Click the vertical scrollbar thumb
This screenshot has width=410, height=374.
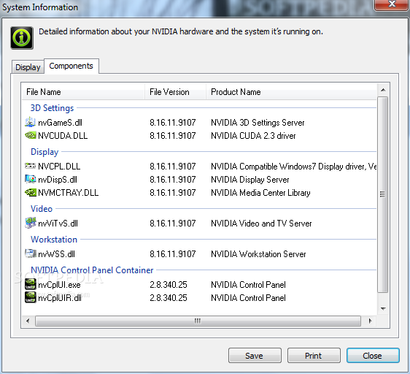pos(383,194)
